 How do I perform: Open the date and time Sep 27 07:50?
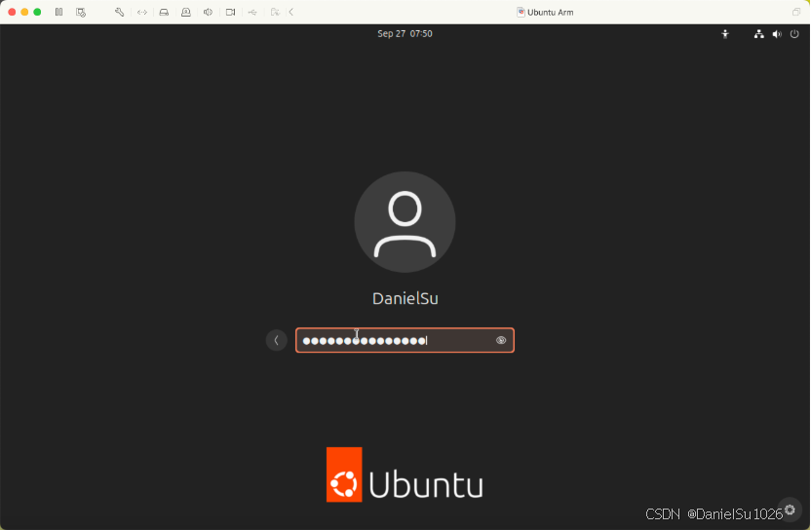[405, 33]
